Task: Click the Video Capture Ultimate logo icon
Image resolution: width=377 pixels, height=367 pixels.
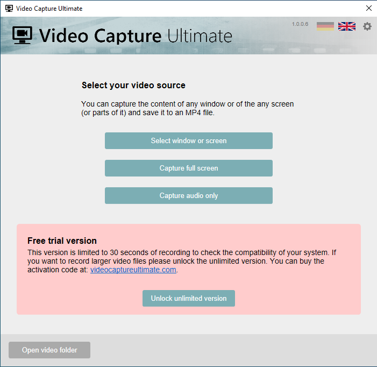Action: coord(22,35)
